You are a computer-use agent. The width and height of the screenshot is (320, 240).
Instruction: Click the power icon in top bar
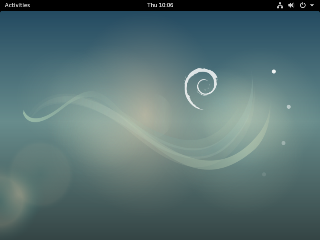coord(303,5)
